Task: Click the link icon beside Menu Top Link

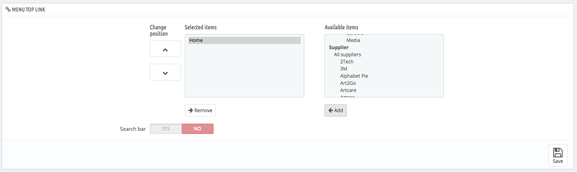Action: [x=8, y=9]
